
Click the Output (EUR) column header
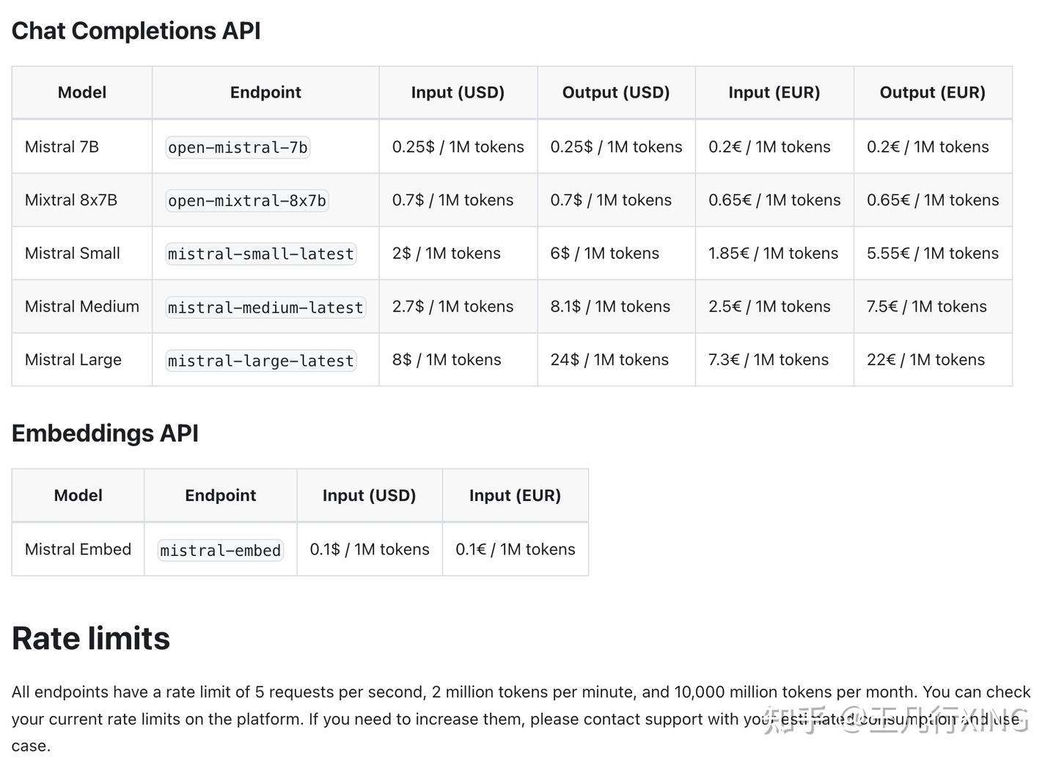932,92
